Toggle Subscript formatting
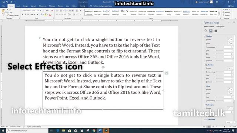The image size is (237, 133). [x=35, y=14]
